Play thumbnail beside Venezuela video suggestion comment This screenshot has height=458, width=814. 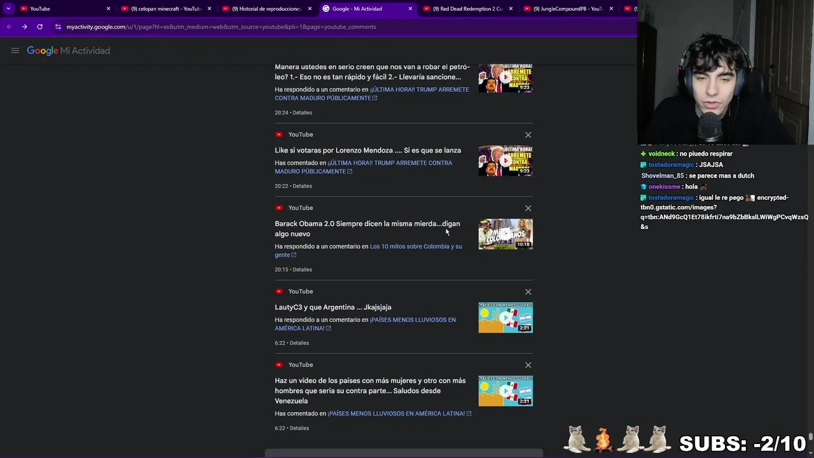pos(506,391)
